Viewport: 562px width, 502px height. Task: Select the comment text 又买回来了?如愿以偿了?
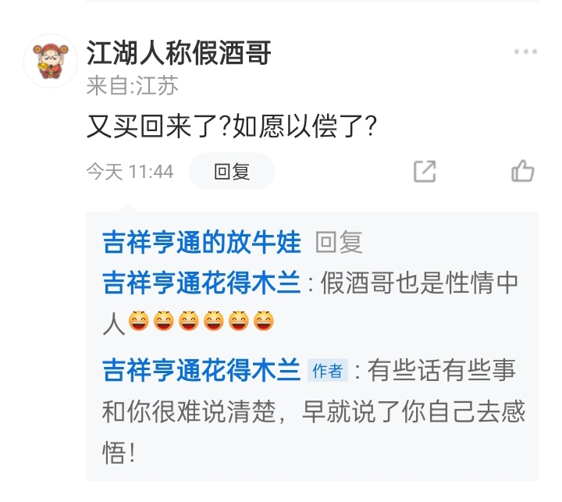coord(232,126)
